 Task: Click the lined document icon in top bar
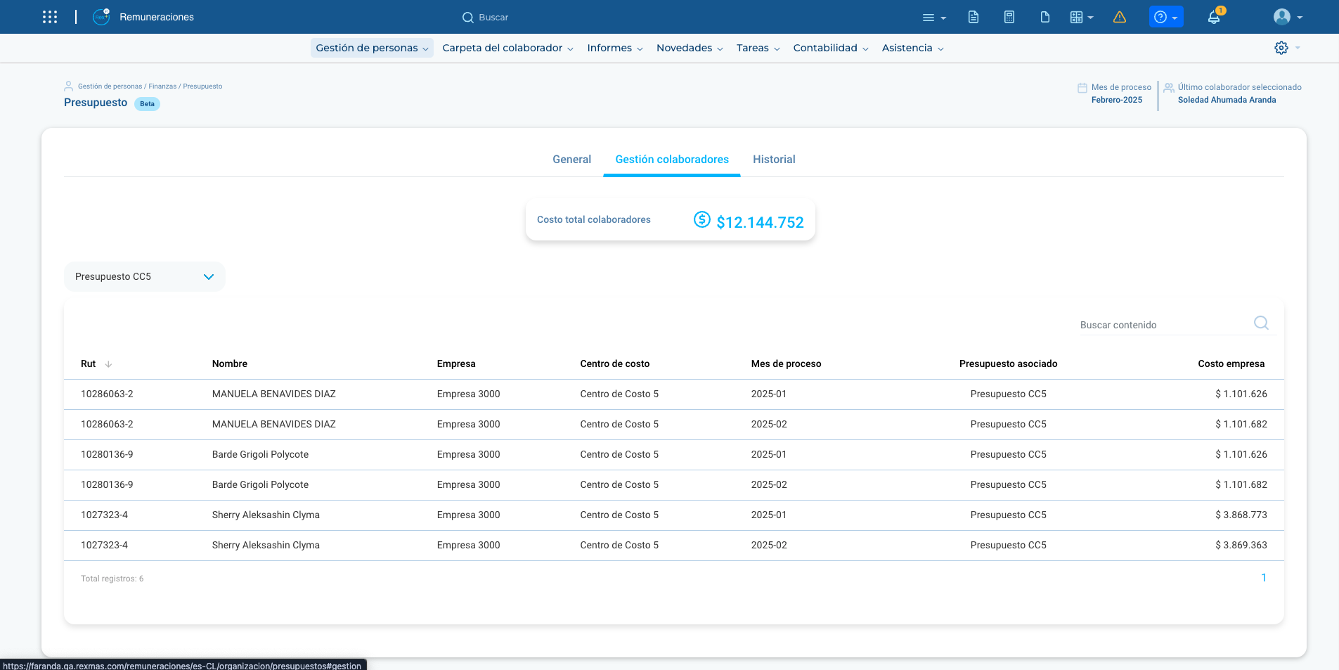tap(973, 17)
